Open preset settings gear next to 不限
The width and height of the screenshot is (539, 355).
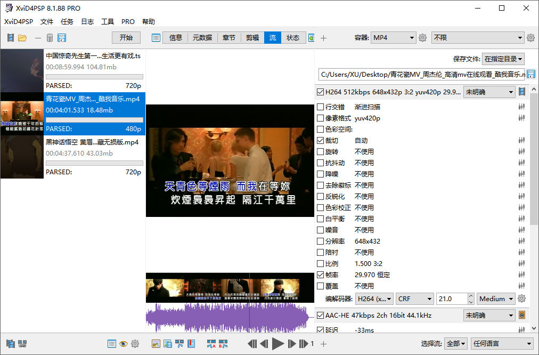point(531,37)
